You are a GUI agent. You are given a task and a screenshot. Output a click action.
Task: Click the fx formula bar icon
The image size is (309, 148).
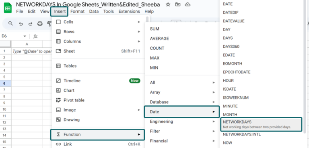35,36
